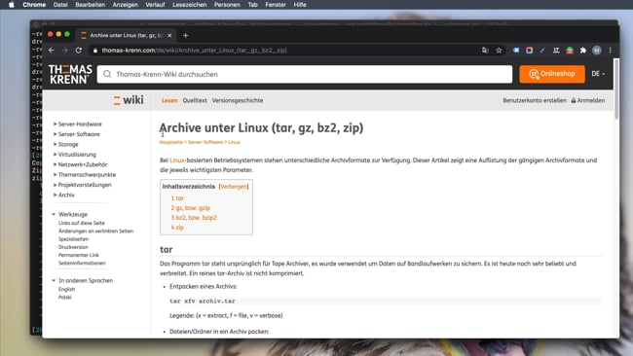Viewport: 633px width, 356px height.
Task: Select the Lesen tab
Action: [x=169, y=100]
